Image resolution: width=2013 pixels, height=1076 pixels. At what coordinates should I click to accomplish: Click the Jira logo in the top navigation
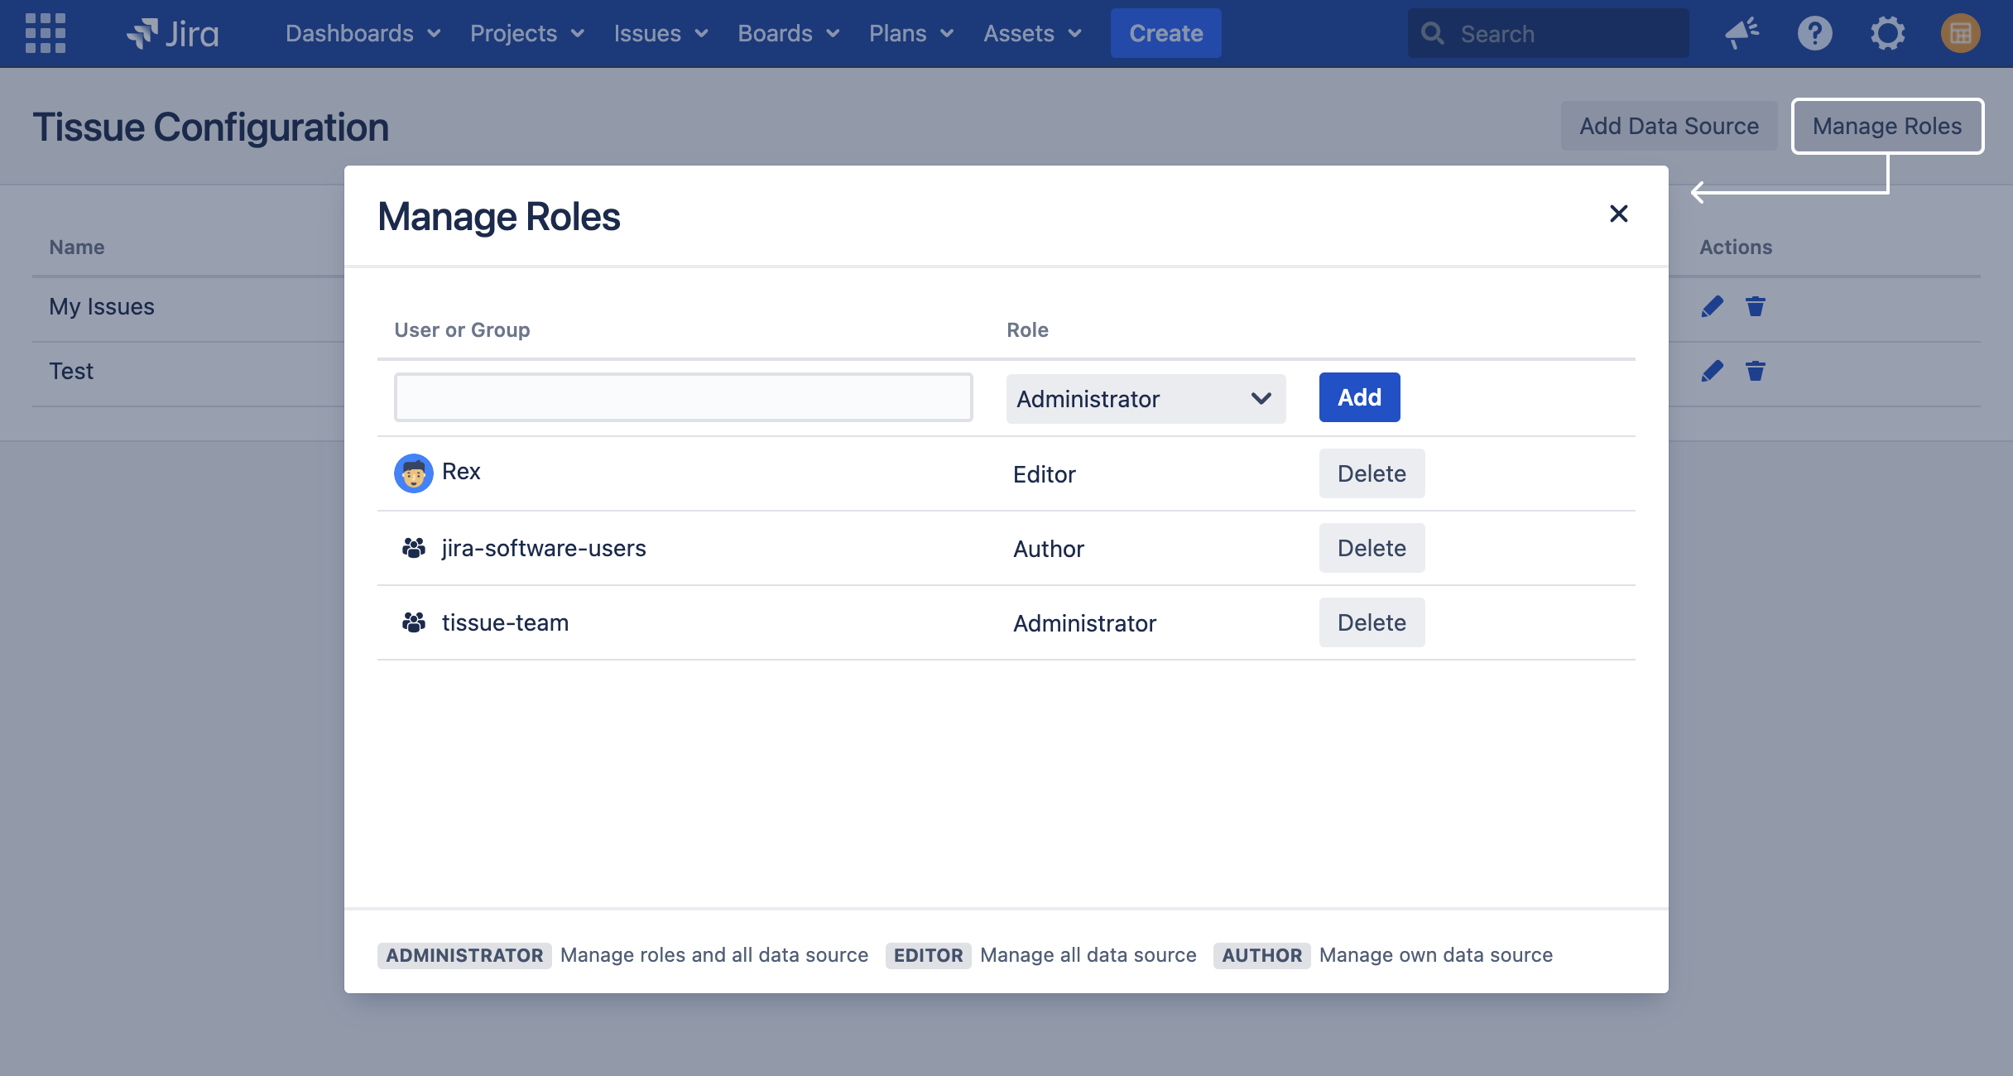(173, 32)
